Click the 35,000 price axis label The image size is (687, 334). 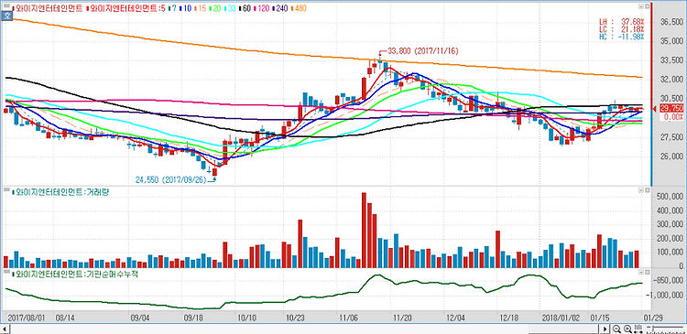pos(671,41)
